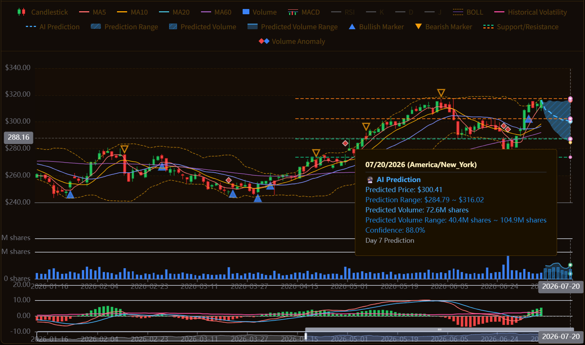
Task: Toggle BOLL bands legend entry
Action: [468, 12]
